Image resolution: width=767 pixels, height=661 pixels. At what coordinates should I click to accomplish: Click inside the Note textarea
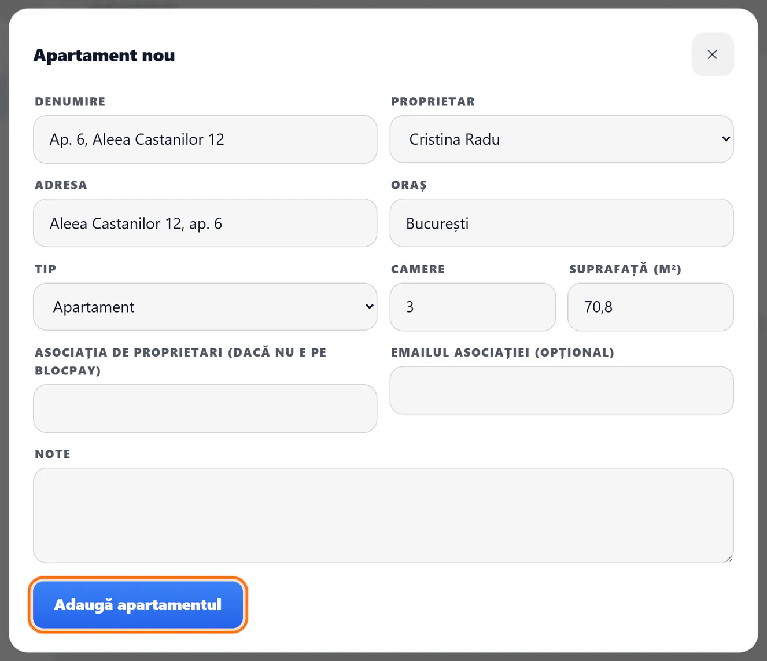384,515
